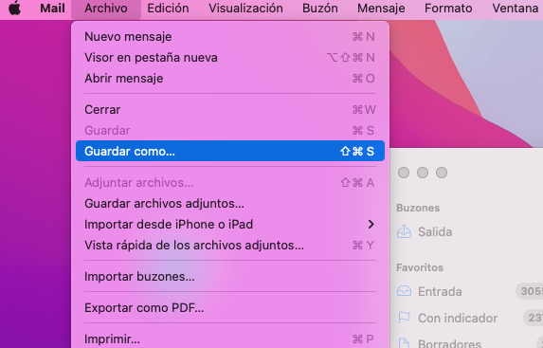Click the Borradores document icon
The image size is (543, 348).
pyautogui.click(x=404, y=342)
